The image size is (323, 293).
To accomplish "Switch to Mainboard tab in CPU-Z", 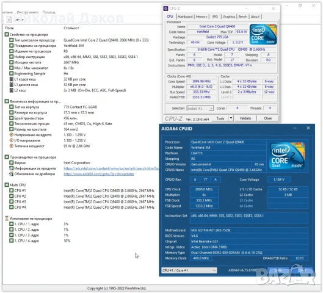I will point(185,16).
